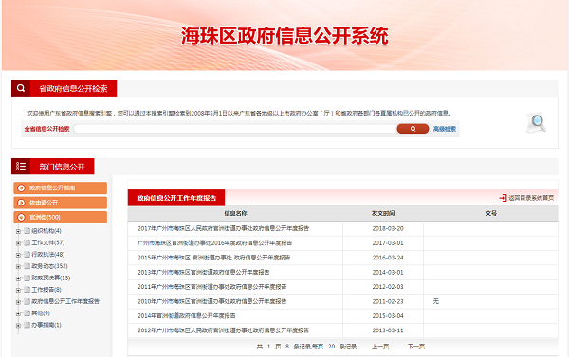Open the 2013年 report dated 2014-03-01

[204, 272]
